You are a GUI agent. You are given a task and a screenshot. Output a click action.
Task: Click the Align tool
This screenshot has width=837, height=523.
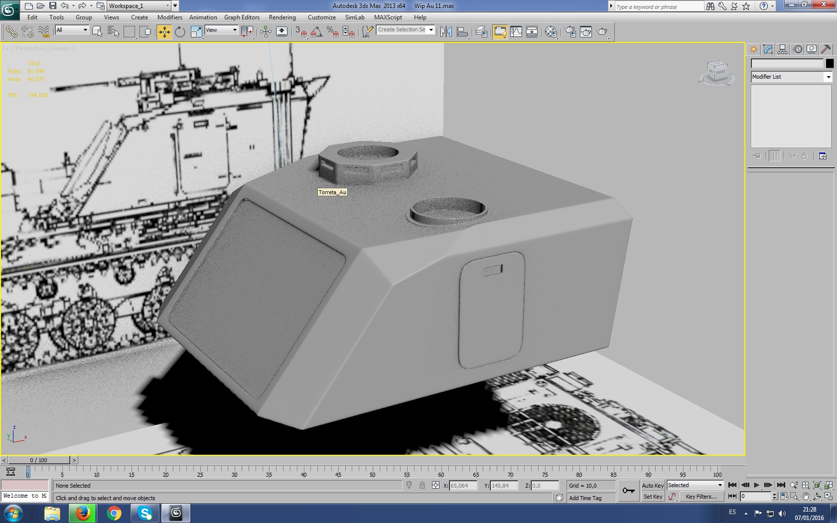click(x=463, y=32)
